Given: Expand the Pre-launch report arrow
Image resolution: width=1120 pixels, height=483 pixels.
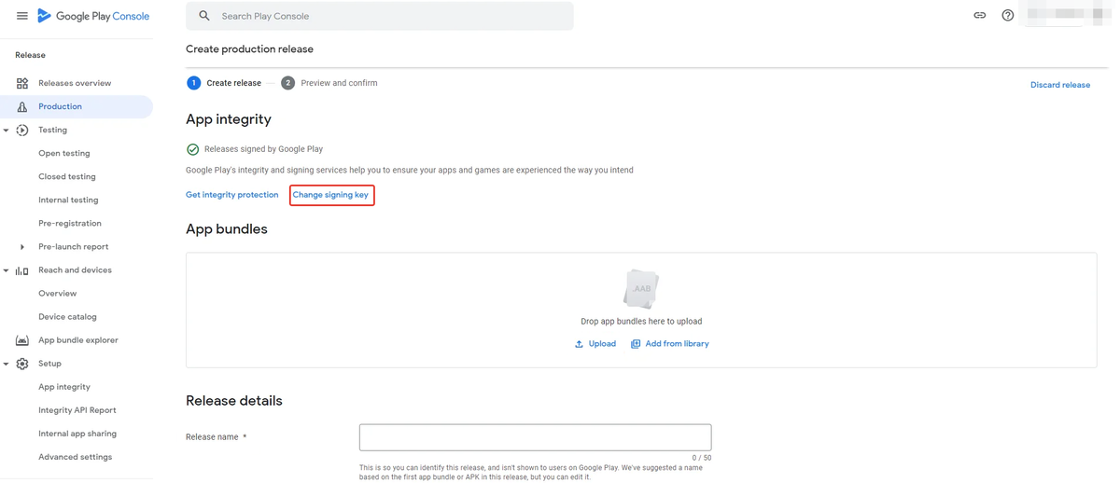Looking at the screenshot, I should pos(22,247).
